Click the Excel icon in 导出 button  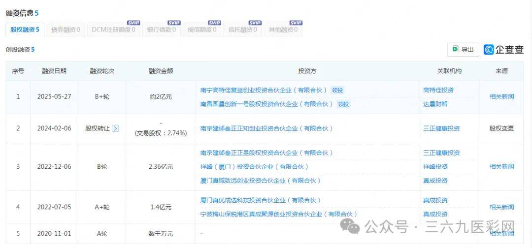pos(455,50)
